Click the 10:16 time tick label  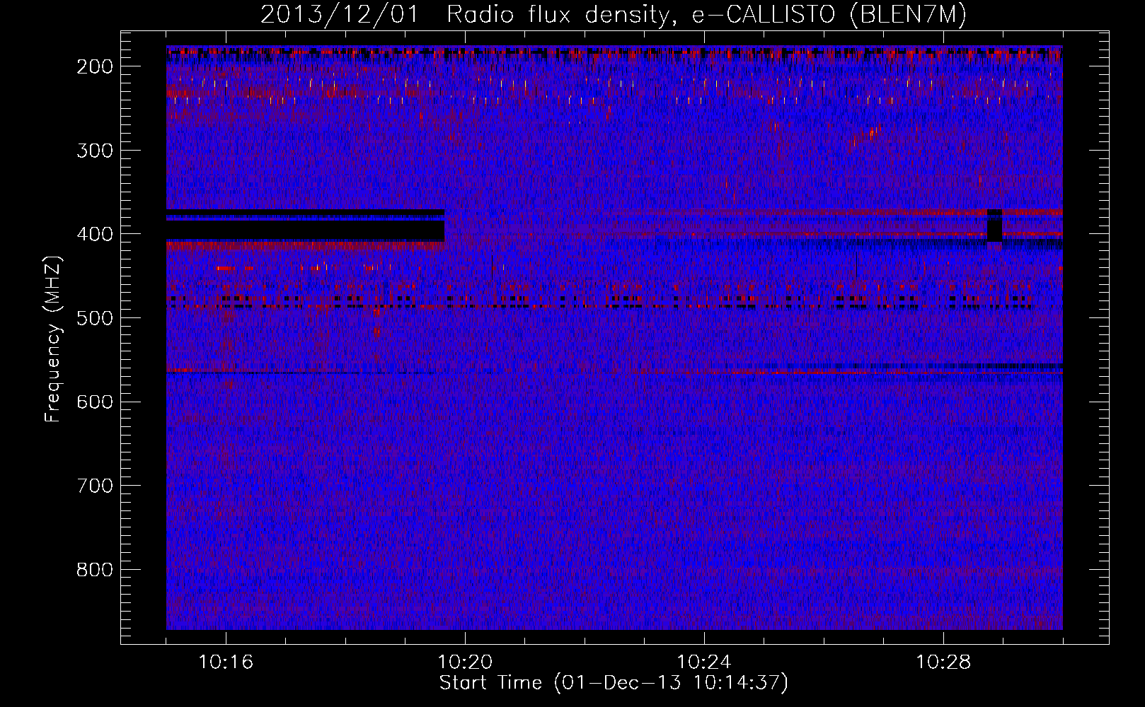click(x=226, y=662)
